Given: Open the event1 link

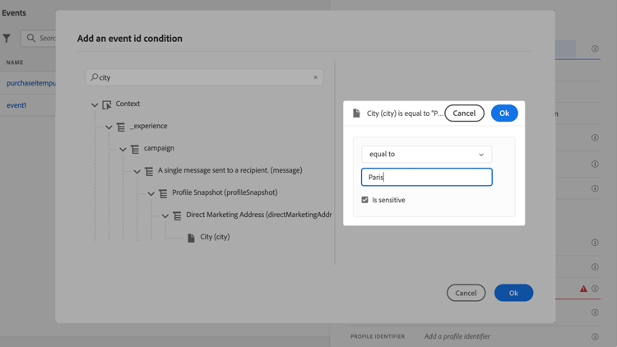Looking at the screenshot, I should pos(16,105).
